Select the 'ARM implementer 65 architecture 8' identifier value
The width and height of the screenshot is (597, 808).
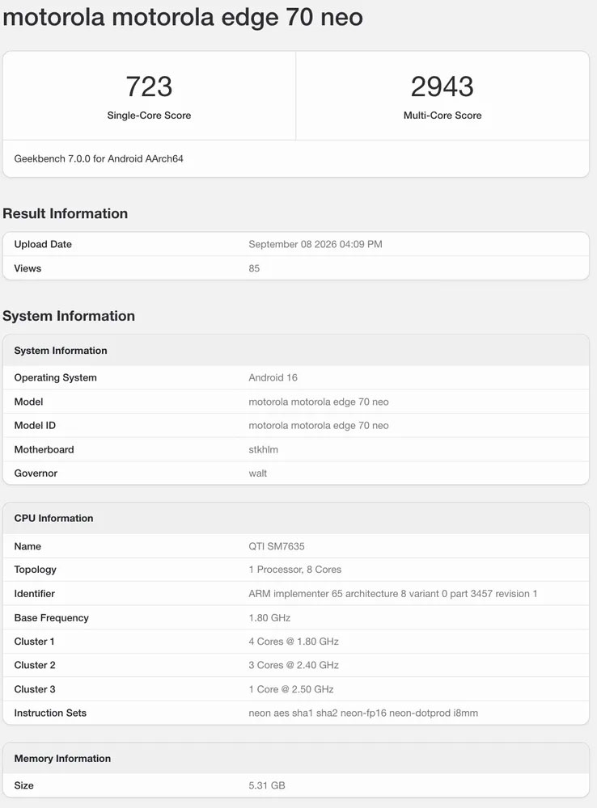[392, 594]
